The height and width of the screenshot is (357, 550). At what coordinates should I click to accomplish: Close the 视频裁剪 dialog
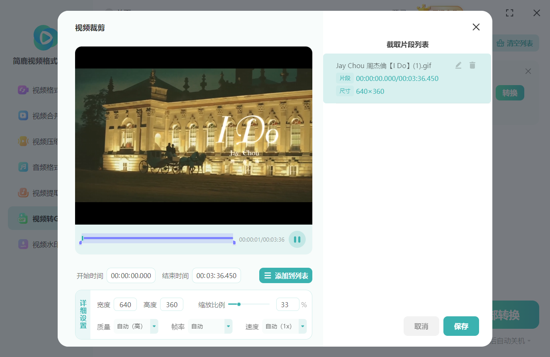[476, 27]
